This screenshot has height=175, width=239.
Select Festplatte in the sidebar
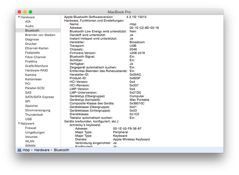32,53
